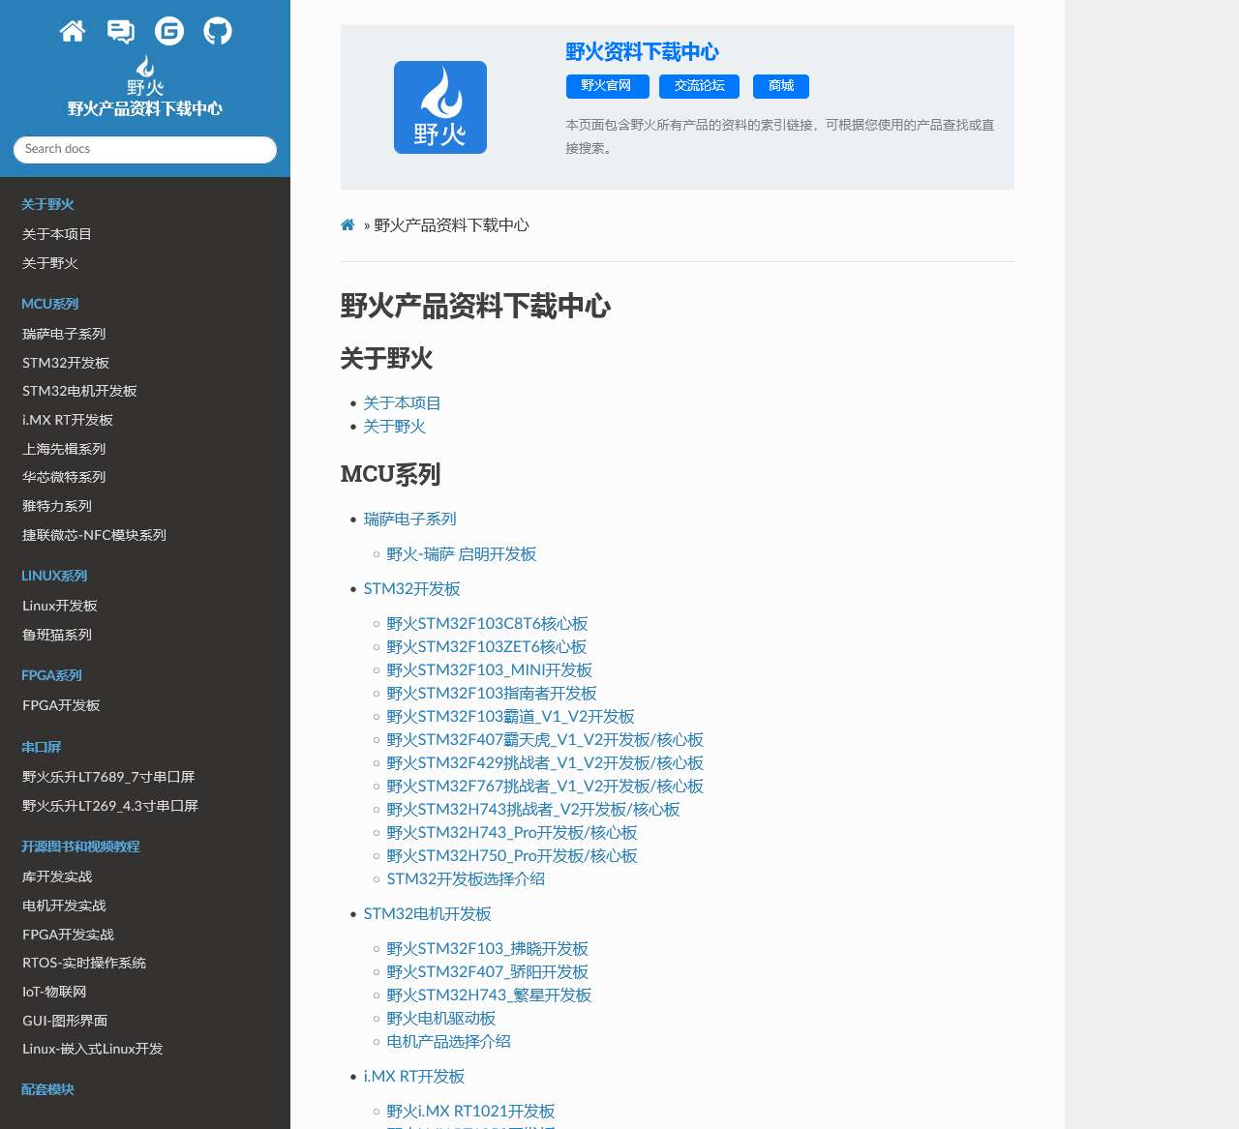Open Linux-嵌入式Linux开发 sidebar item
The image size is (1239, 1129).
[x=93, y=1049]
